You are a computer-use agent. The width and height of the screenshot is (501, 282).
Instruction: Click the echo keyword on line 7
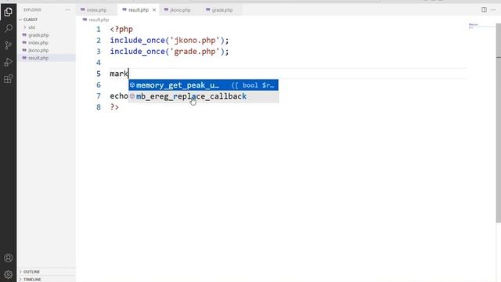tap(119, 96)
